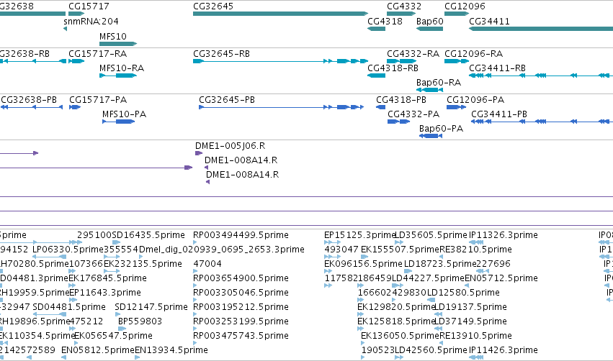
Task: Open the CG4318-RB transcript label
Action: [393, 68]
